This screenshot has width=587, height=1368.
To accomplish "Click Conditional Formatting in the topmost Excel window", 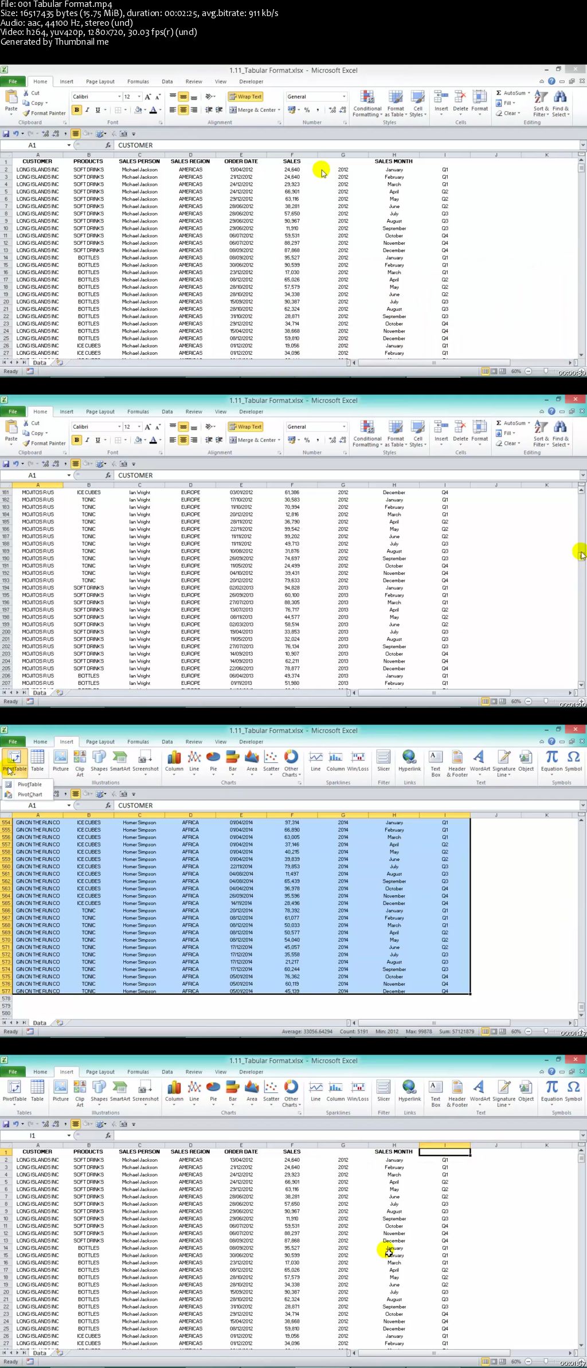I will pyautogui.click(x=367, y=103).
